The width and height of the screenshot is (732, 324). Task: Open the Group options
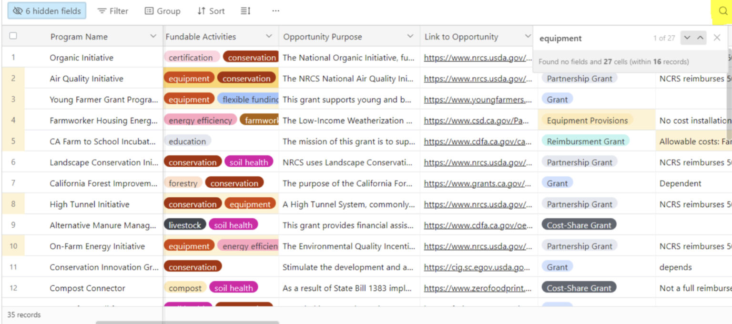pos(163,11)
